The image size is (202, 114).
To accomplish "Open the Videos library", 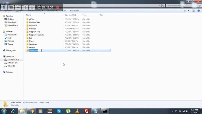I will [10, 44].
